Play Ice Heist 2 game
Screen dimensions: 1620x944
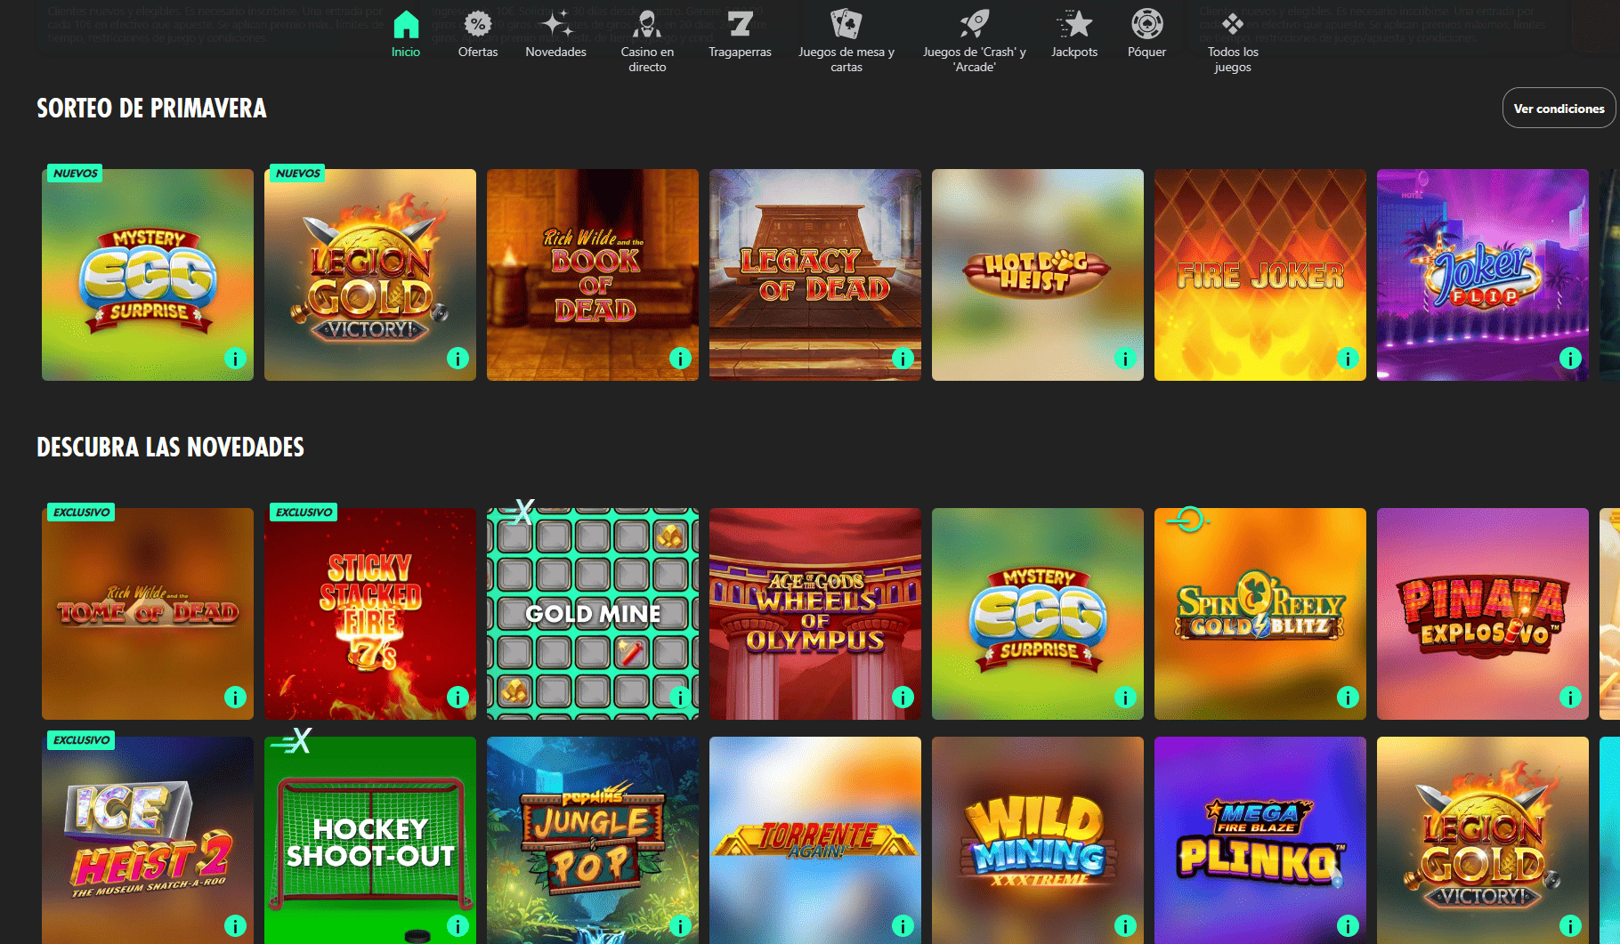tap(148, 840)
